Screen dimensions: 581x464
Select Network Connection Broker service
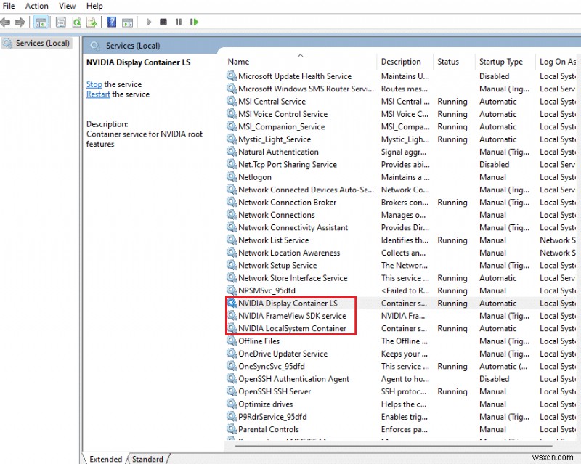click(x=402, y=202)
